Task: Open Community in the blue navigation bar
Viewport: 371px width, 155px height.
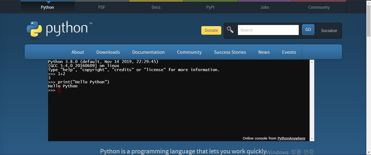Action: [189, 52]
